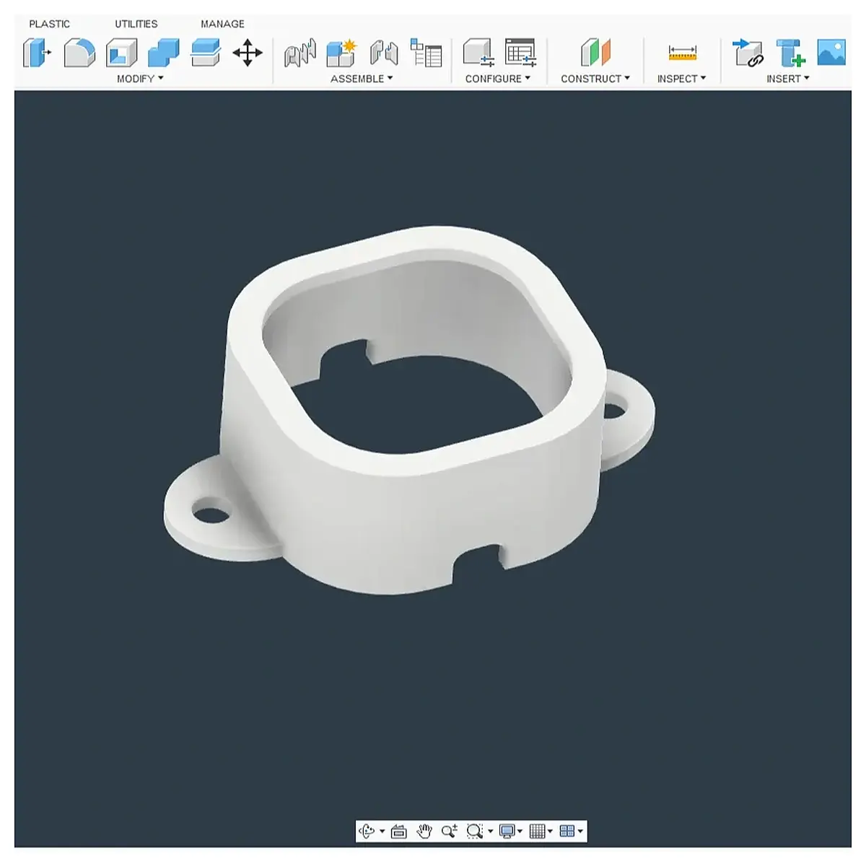Viewport: 866px width, 866px height.
Task: Select the Combine tool
Action: tap(163, 53)
